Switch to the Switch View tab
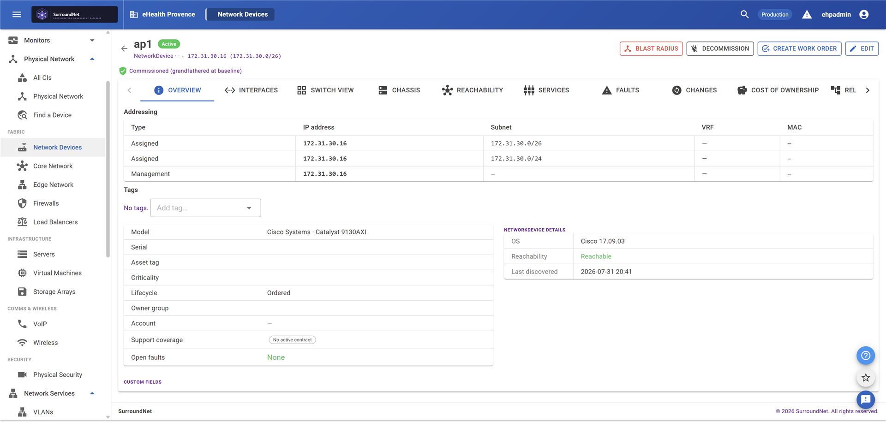Screen dimensions: 886x422 coord(325,90)
